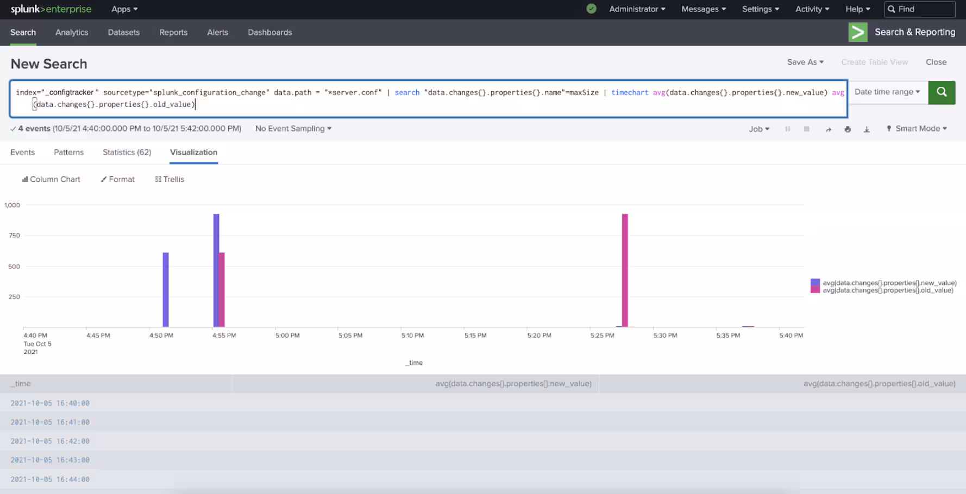
Task: Click the green search magnifier button
Action: click(x=942, y=92)
